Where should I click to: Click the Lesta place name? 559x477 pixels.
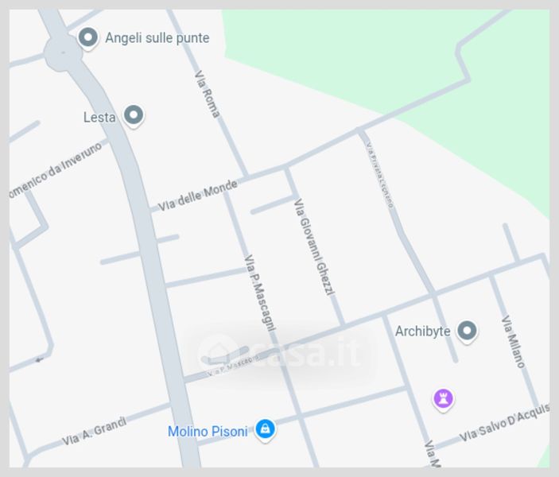pos(99,118)
